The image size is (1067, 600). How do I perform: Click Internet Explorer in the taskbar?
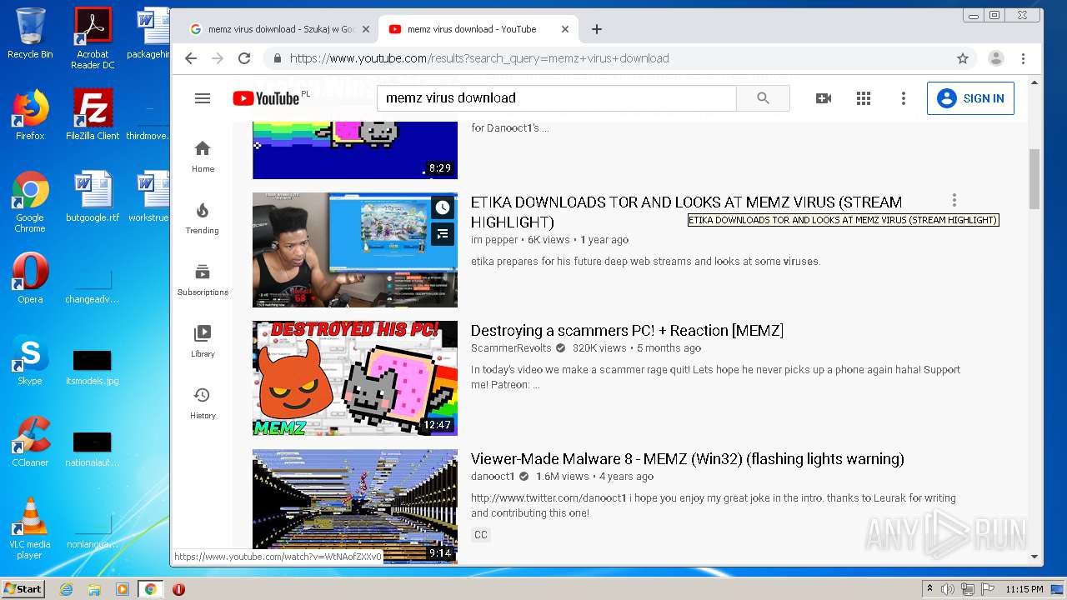[66, 589]
